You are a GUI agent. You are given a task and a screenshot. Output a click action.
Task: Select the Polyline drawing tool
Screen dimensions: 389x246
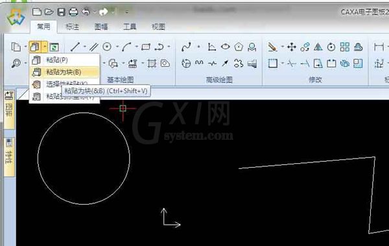coord(159,47)
